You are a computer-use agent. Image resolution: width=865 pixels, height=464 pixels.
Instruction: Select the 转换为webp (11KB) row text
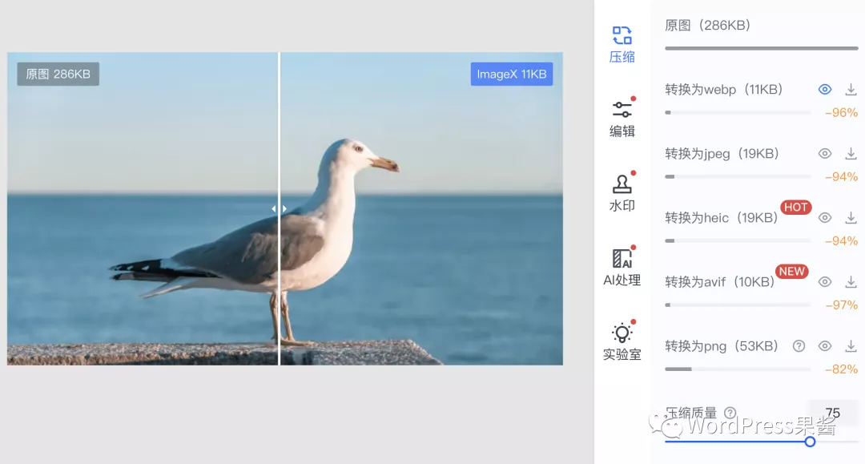(x=723, y=90)
